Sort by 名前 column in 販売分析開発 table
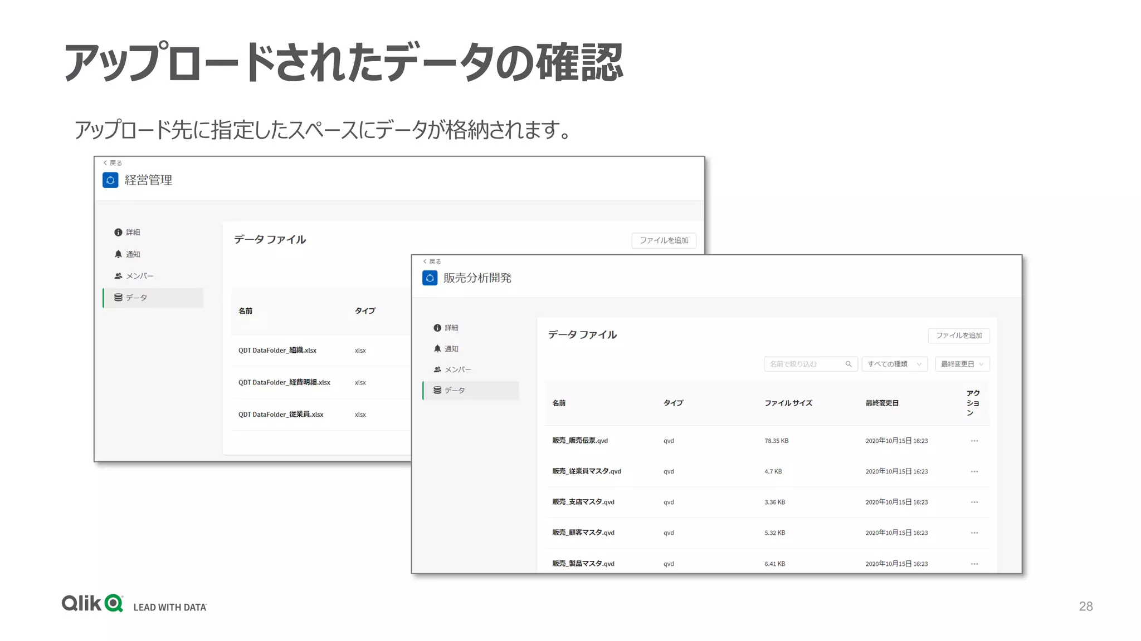Screen dimensions: 1141x641 tap(559, 403)
